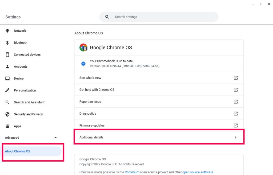Screen dimensions: 273x175
Task: Click Report an issue row
Action: (159, 102)
